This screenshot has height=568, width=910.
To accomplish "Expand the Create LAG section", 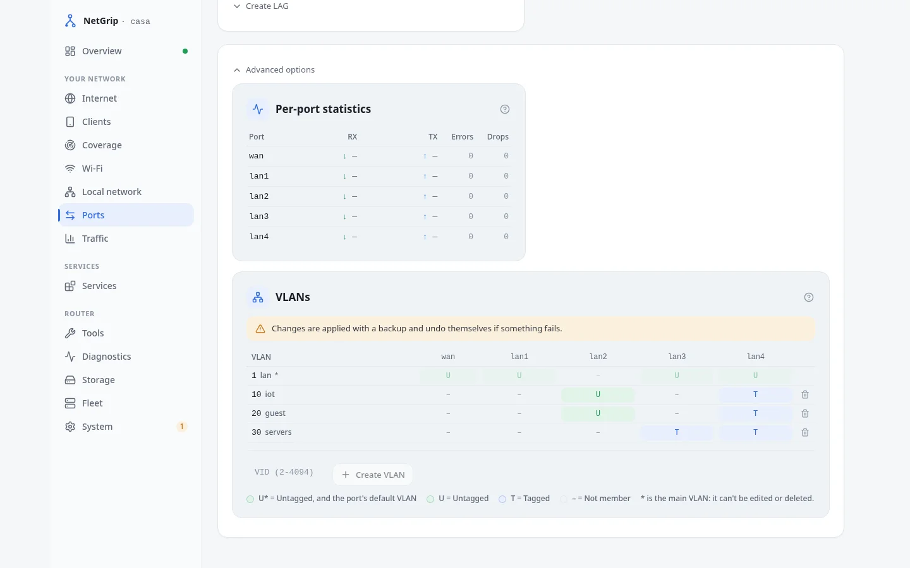I will tap(261, 6).
